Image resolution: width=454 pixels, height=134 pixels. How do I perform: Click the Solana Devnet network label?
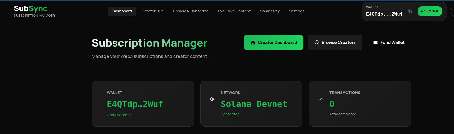pyautogui.click(x=254, y=104)
